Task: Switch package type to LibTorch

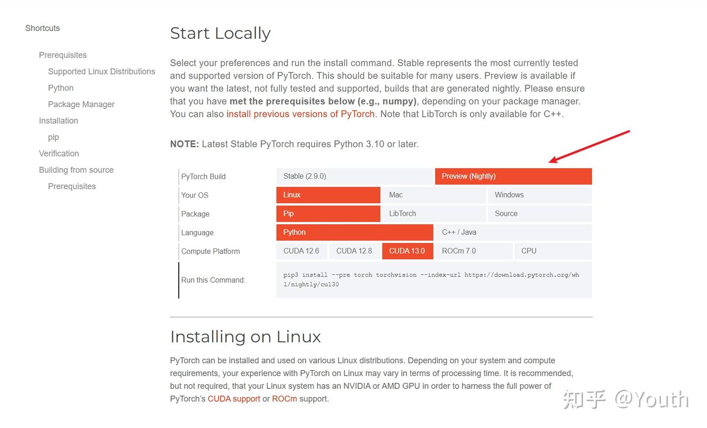Action: click(x=434, y=214)
